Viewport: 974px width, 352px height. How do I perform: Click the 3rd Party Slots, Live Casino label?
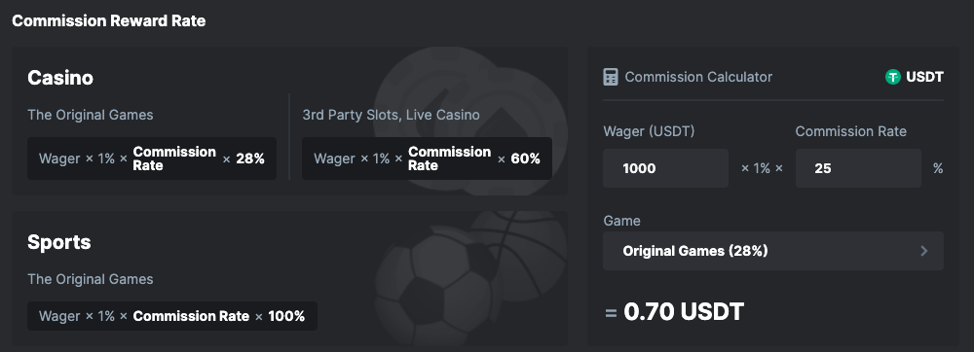[391, 115]
